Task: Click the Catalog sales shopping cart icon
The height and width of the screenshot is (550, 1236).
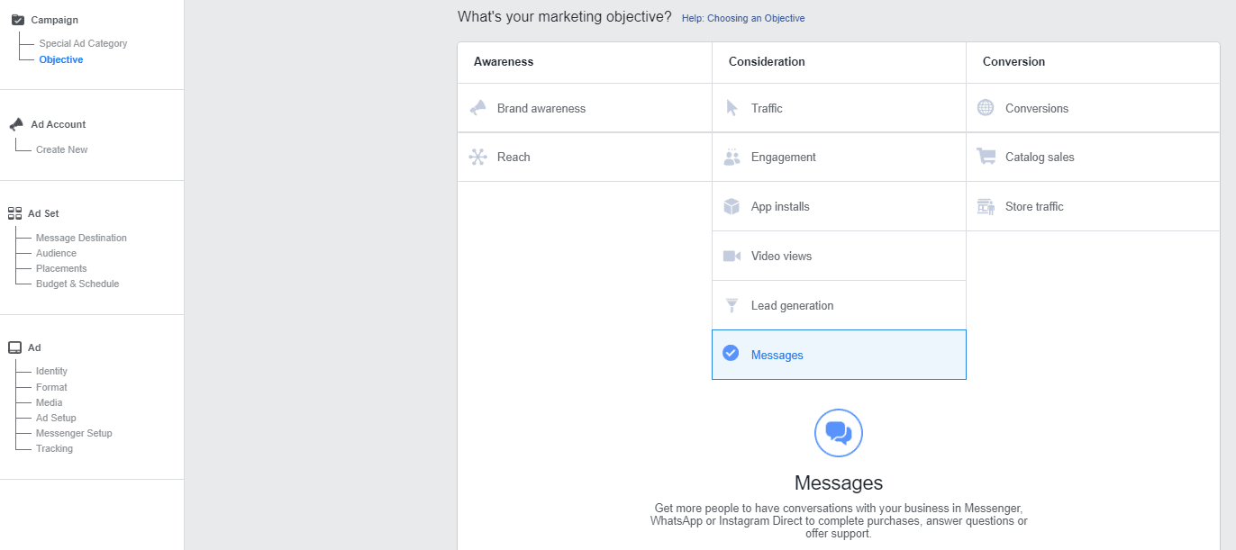Action: [x=986, y=157]
